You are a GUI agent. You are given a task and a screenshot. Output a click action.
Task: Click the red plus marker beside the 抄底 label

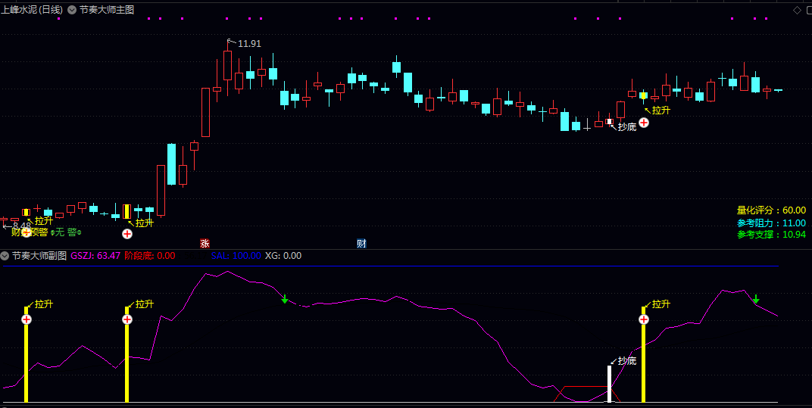tap(644, 123)
